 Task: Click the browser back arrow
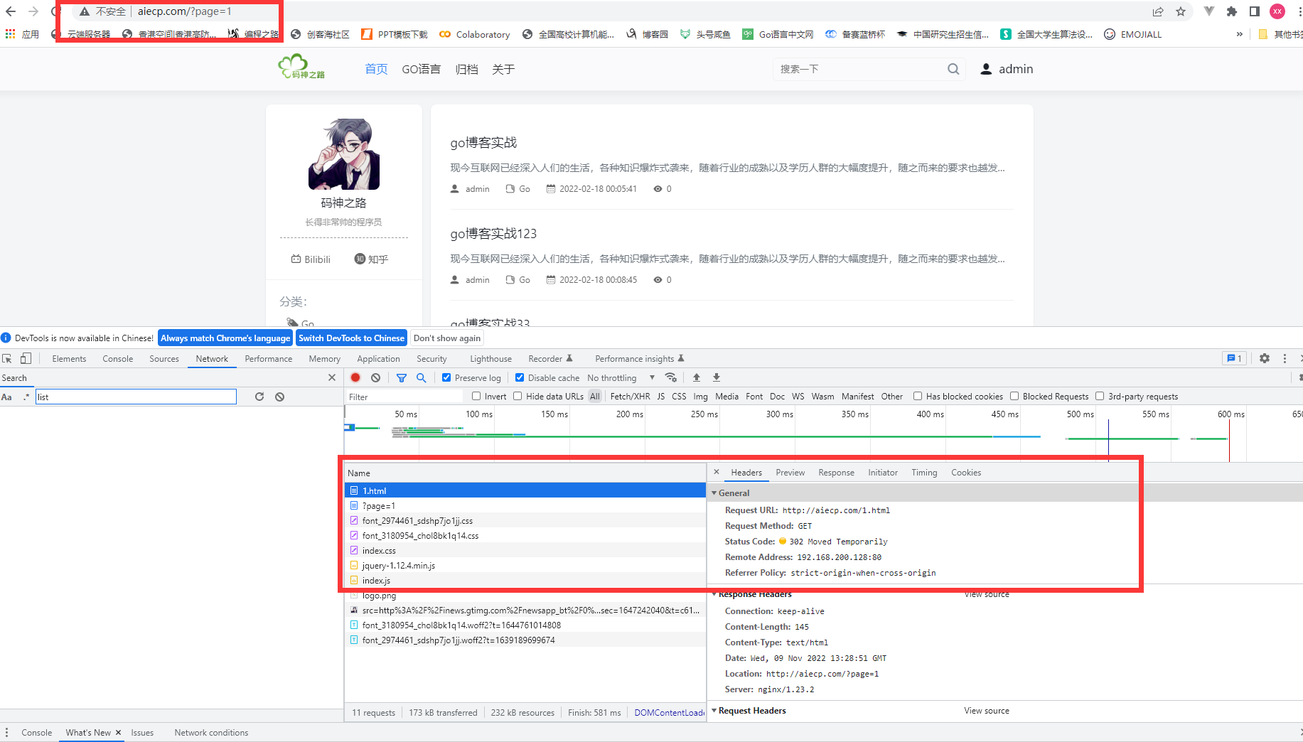(x=11, y=11)
